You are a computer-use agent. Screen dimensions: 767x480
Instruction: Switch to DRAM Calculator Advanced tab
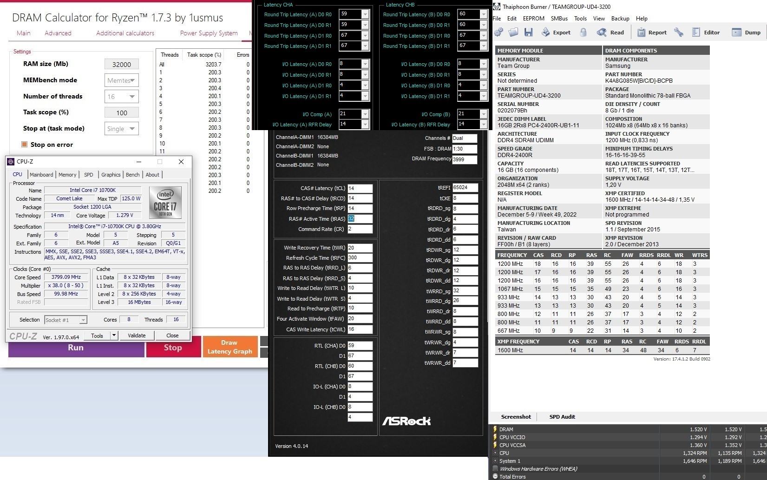[58, 33]
